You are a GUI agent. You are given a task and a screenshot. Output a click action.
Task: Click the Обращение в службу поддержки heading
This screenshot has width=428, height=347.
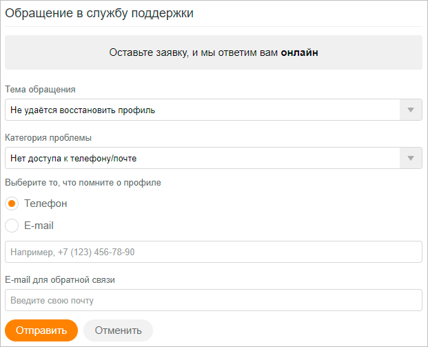[x=99, y=13]
